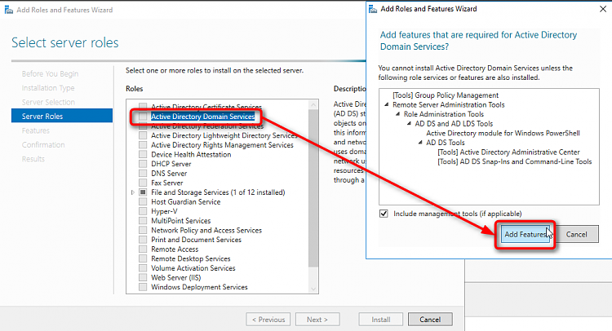Click the Add Features button
The image size is (612, 331).
tap(526, 234)
